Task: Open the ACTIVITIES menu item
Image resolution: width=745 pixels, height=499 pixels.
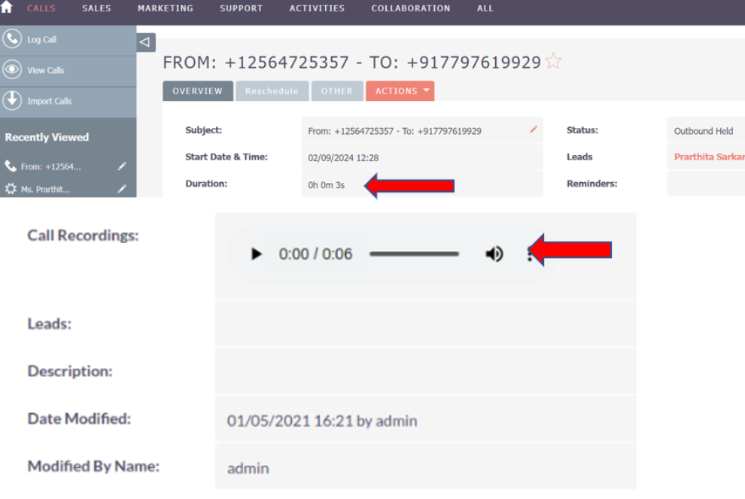Action: tap(317, 8)
